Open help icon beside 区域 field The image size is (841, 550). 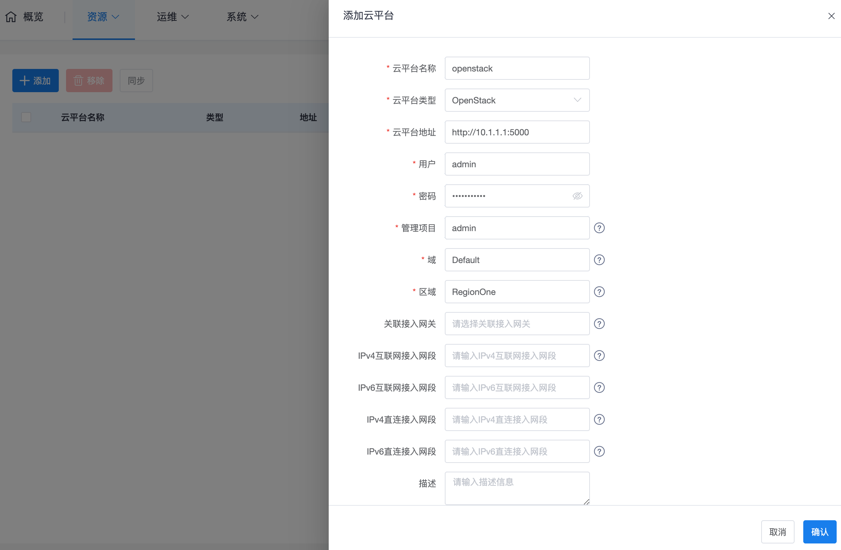tap(599, 292)
